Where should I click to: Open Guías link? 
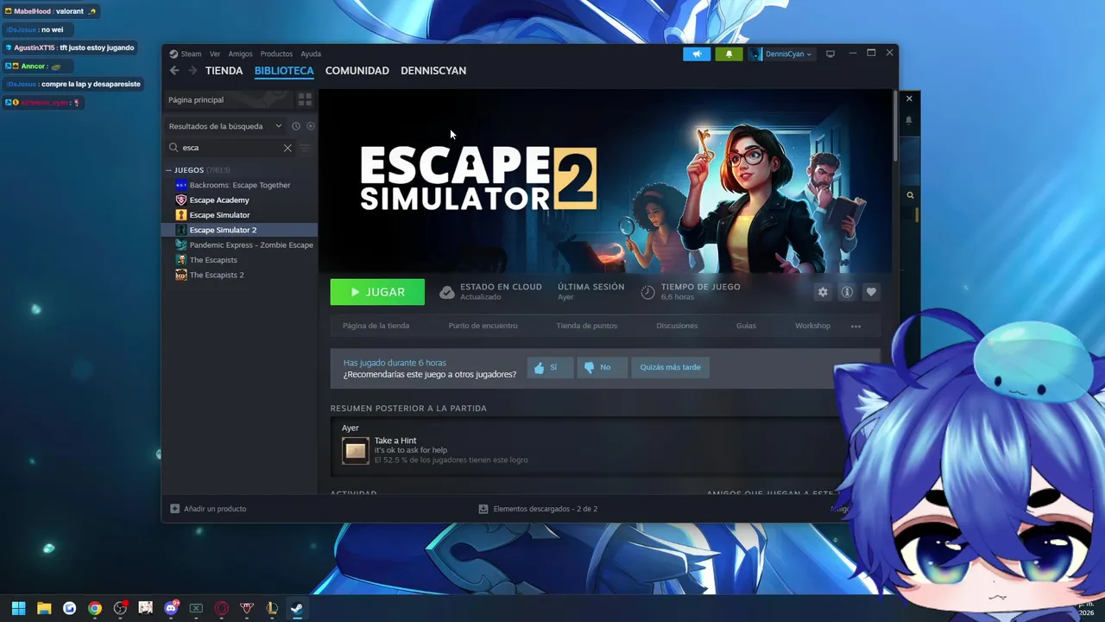click(x=746, y=326)
